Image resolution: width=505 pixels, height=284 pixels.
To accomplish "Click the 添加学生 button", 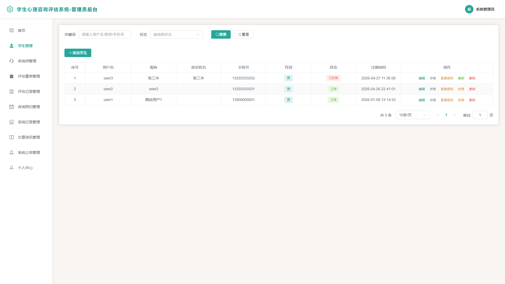I will coord(78,53).
